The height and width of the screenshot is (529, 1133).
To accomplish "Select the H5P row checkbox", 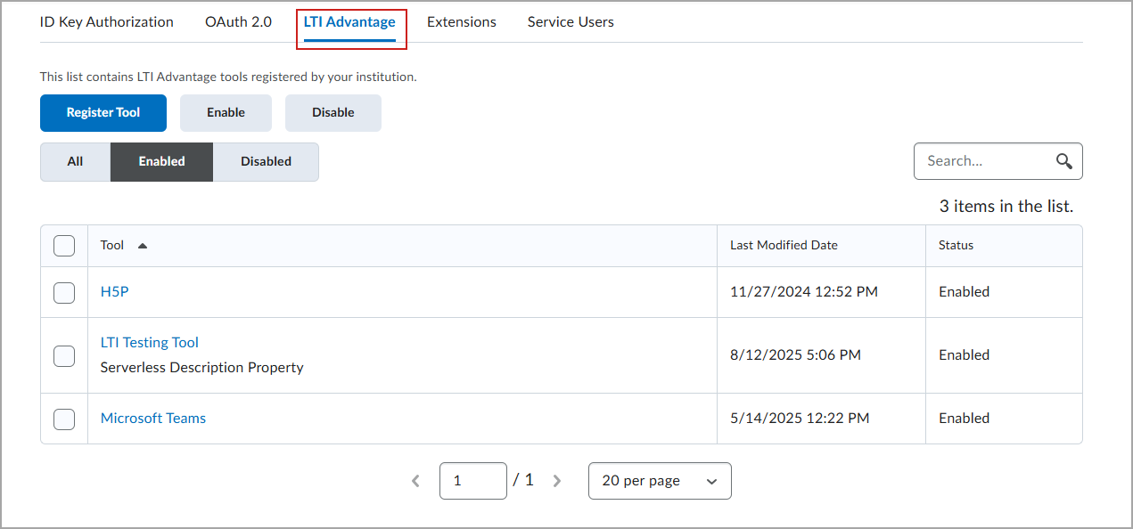I will tap(64, 292).
